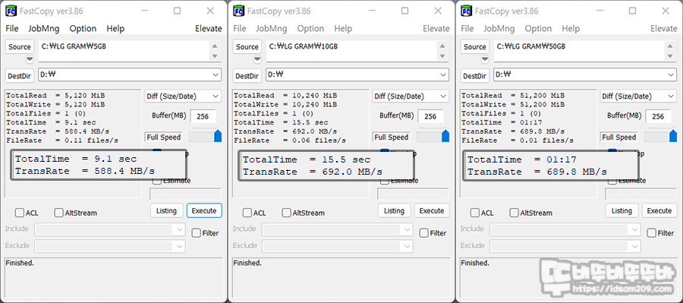
Task: Open JobMng menu in 5GB window
Action: click(43, 28)
